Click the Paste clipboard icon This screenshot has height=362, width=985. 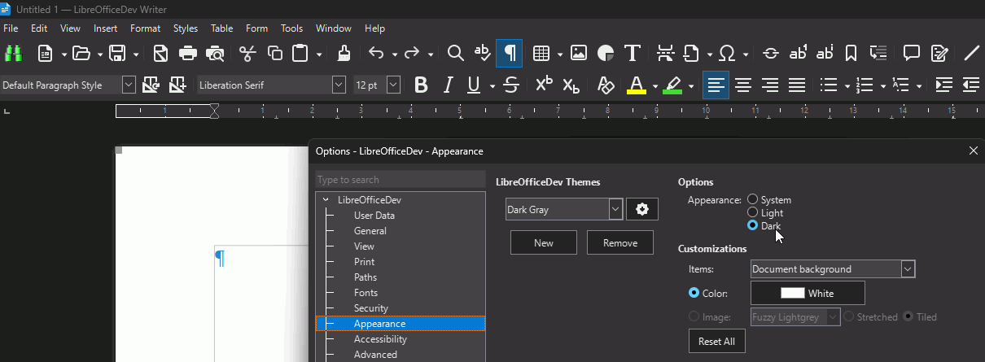[x=301, y=54]
